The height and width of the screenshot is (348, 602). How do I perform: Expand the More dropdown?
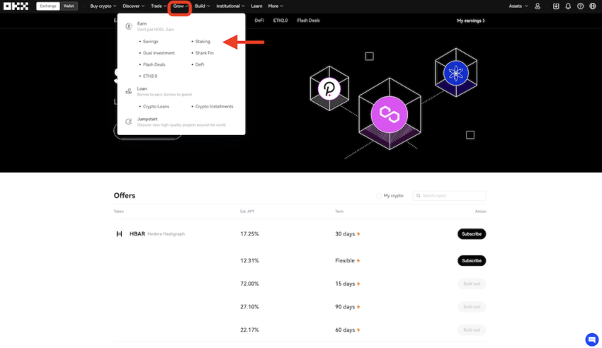point(276,6)
